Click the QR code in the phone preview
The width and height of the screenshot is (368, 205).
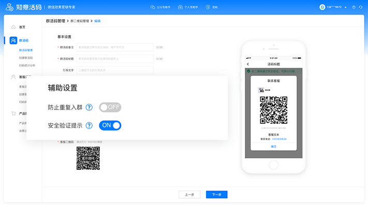tap(274, 110)
